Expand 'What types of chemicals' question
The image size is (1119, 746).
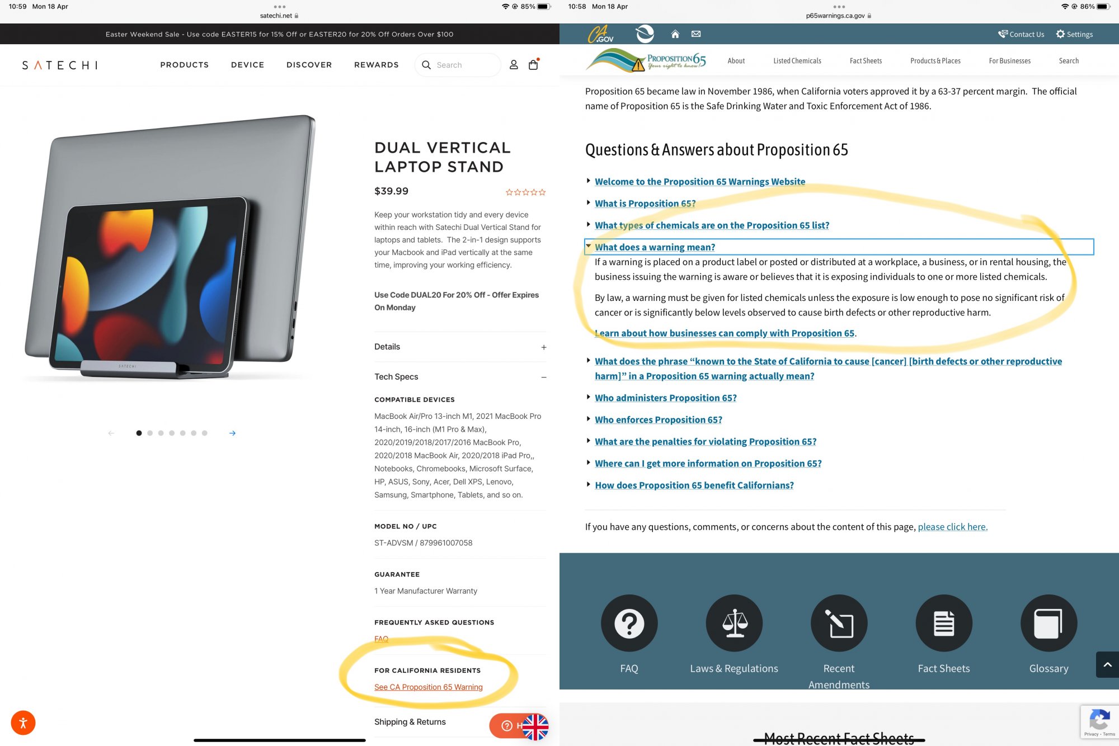coord(712,225)
